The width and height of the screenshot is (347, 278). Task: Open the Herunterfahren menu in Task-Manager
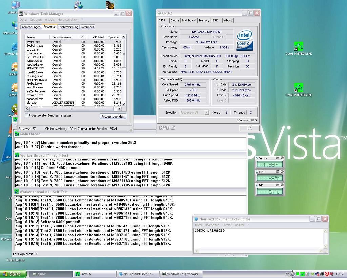[68, 19]
